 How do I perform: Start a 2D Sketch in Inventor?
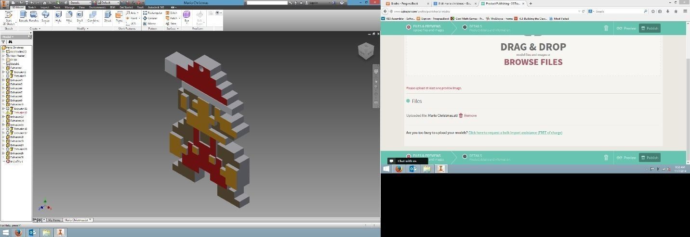(9, 17)
